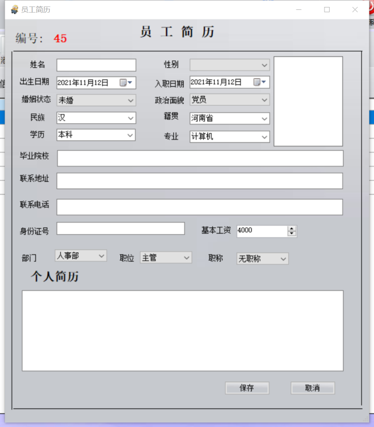Click the 身份证号 input field
This screenshot has width=374, height=427.
click(121, 228)
